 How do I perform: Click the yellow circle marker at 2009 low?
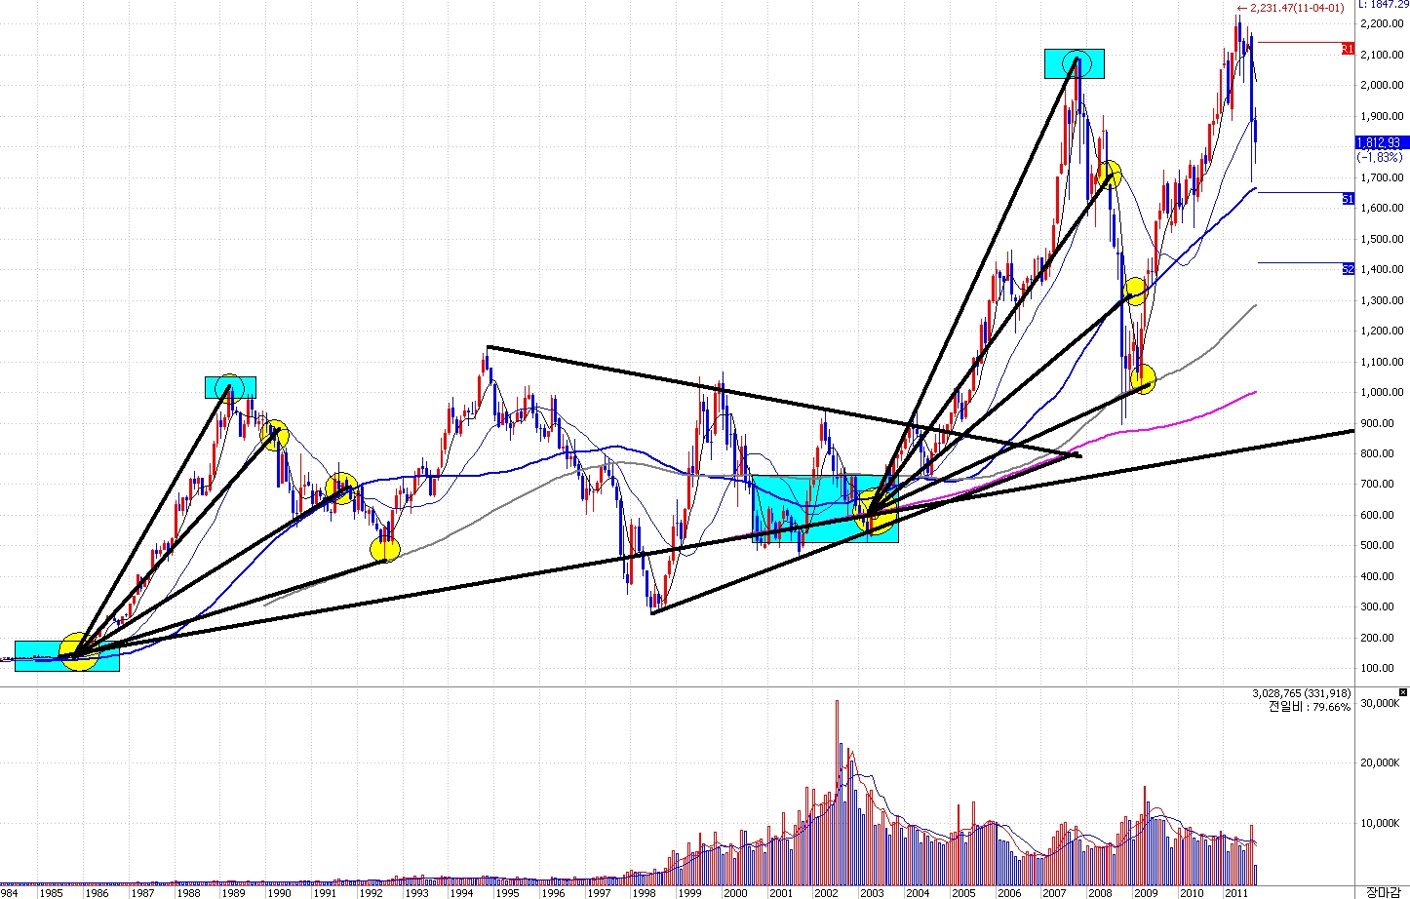point(1143,379)
